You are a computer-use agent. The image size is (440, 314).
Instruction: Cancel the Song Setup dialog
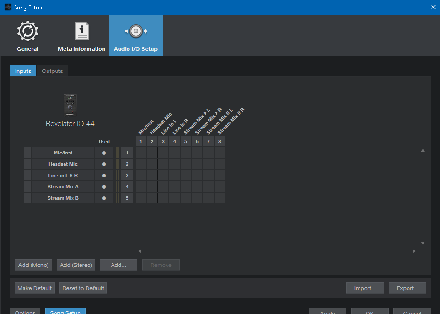click(x=412, y=311)
